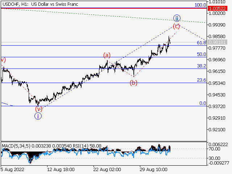Click the 0.006222 MACD scale value
The height and width of the screenshot is (174, 232).
(x=218, y=145)
